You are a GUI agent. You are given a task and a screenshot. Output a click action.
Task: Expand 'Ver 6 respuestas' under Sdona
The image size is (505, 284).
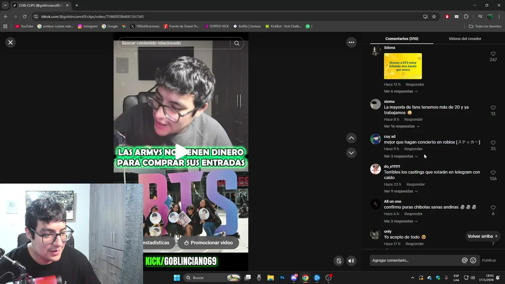tap(400, 92)
